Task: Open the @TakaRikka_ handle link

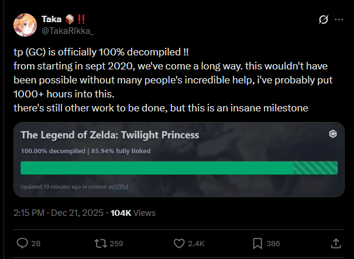Action: [x=67, y=31]
